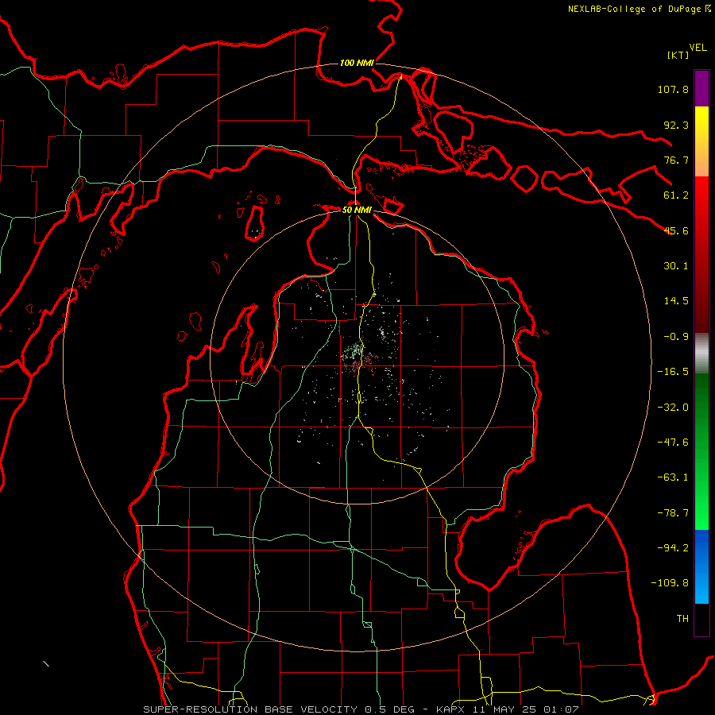The image size is (715, 715).
Task: Click the 92.3 velocity scale value
Action: 676,125
